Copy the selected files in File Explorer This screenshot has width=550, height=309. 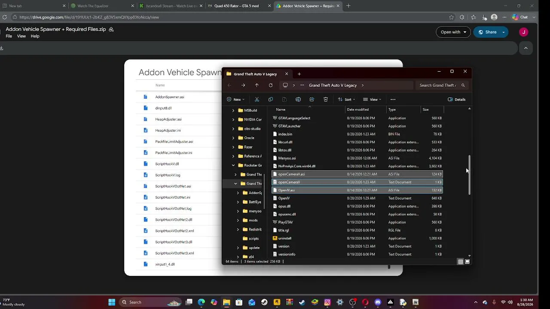pyautogui.click(x=271, y=99)
